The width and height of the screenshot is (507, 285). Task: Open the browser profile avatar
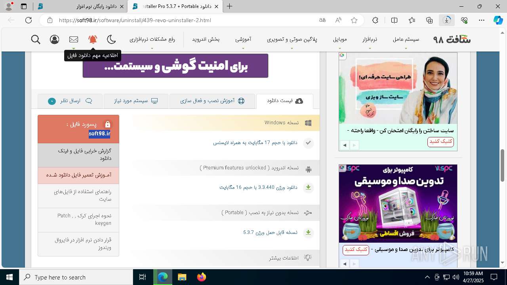coord(8,6)
